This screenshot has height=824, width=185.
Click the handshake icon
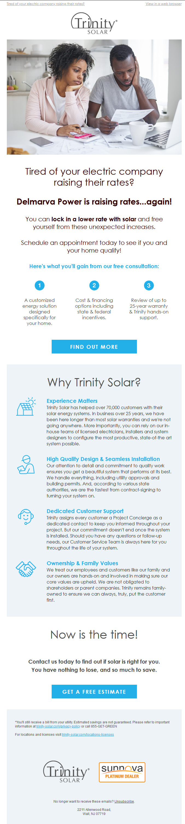coord(26,569)
